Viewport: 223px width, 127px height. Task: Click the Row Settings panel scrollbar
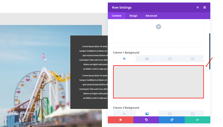tap(210, 51)
